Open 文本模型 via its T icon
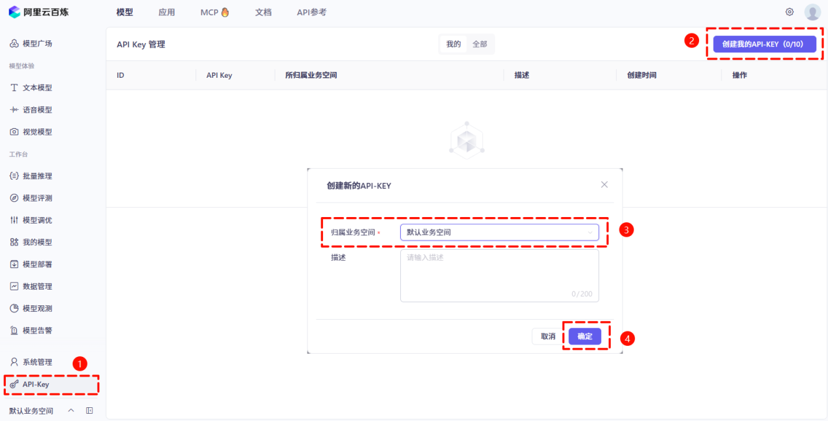This screenshot has height=421, width=828. (14, 88)
